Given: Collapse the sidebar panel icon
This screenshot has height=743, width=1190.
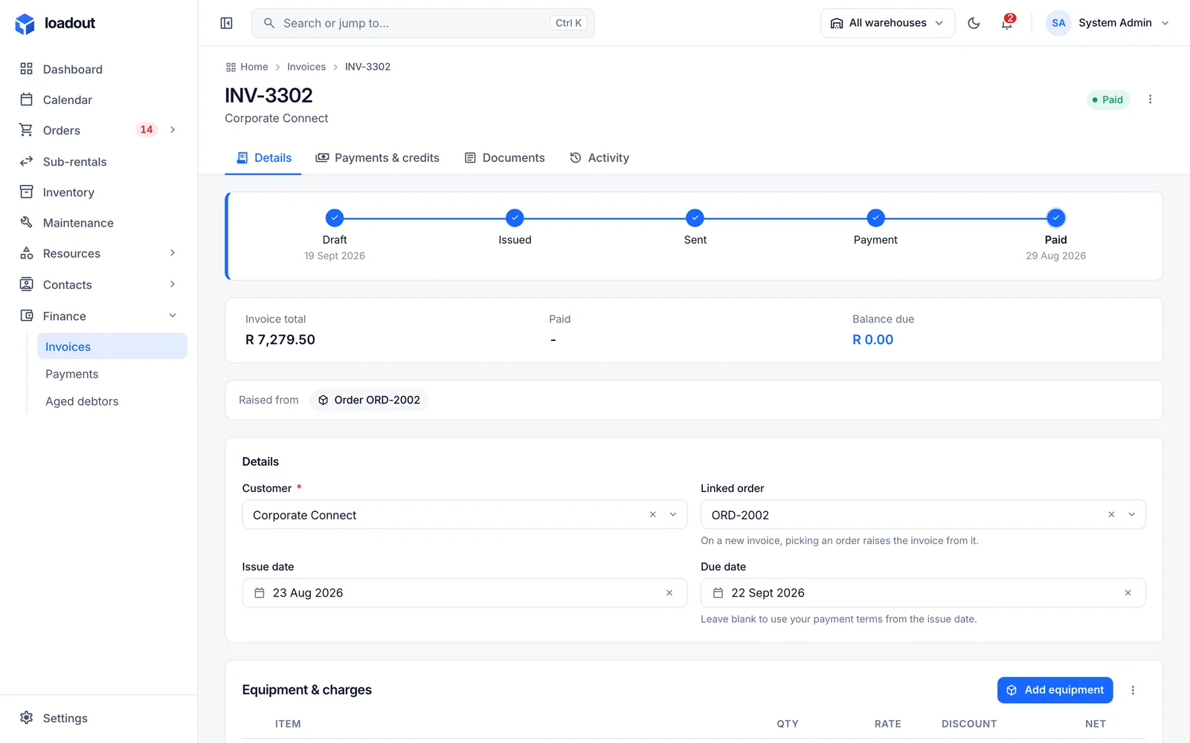Looking at the screenshot, I should [227, 23].
